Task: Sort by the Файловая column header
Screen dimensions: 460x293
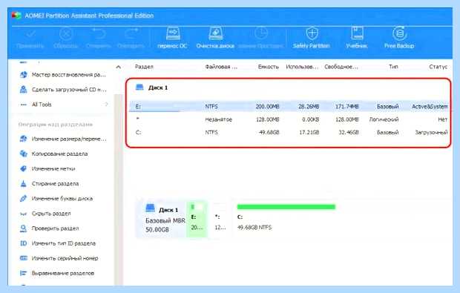Action: [x=221, y=67]
